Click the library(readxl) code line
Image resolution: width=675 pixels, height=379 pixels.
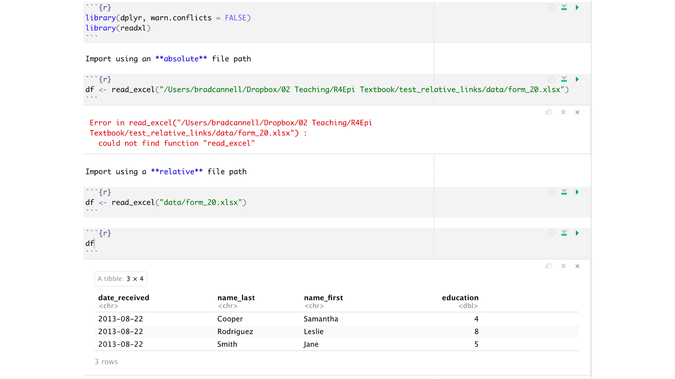click(x=118, y=28)
